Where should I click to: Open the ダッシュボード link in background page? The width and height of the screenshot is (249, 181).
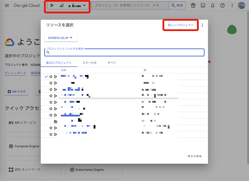(x=15, y=73)
